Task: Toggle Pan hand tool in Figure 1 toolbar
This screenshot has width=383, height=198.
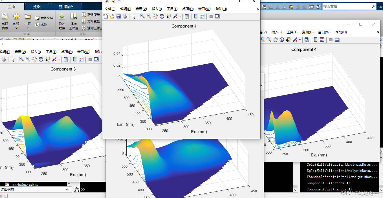Action: point(155,17)
